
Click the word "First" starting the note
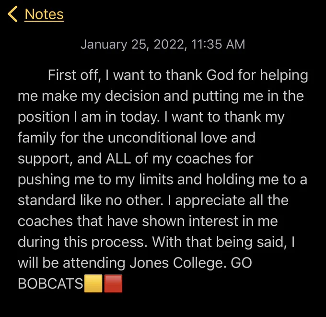(62, 75)
